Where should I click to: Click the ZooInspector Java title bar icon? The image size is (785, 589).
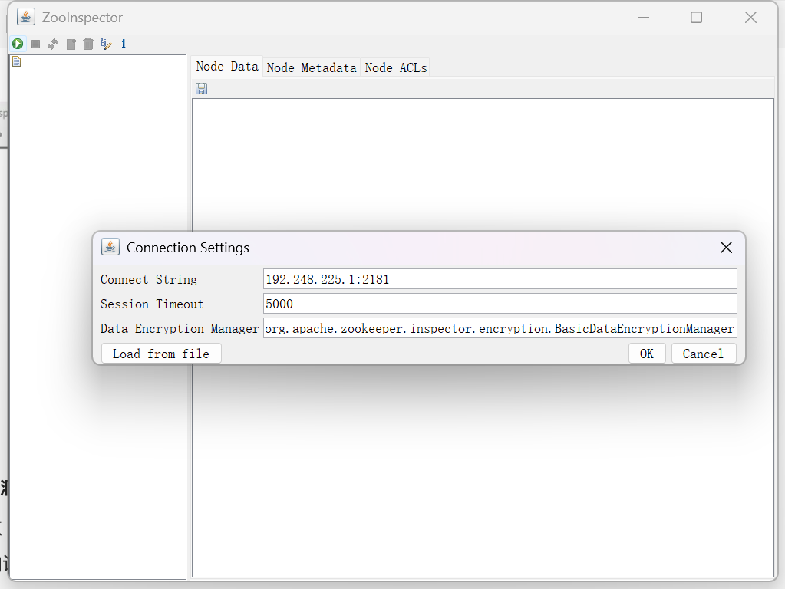tap(26, 17)
